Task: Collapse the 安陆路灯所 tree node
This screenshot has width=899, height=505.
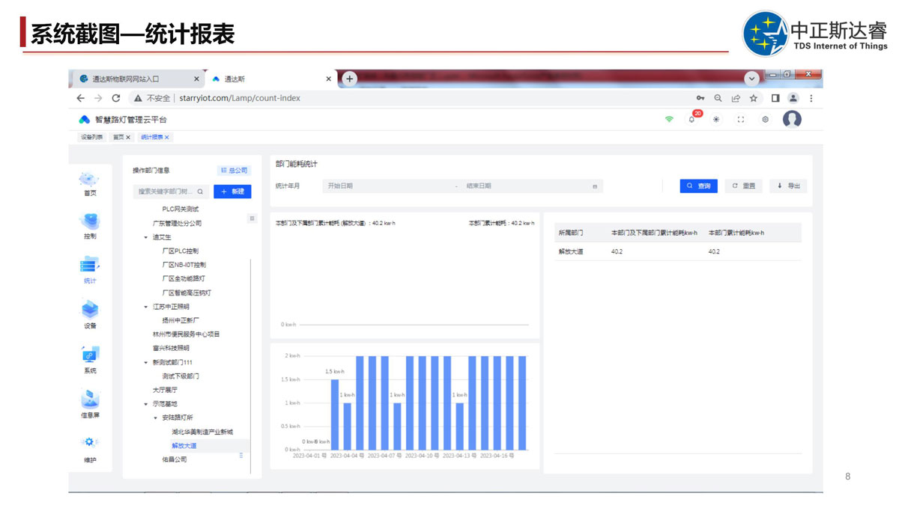Action: (156, 418)
